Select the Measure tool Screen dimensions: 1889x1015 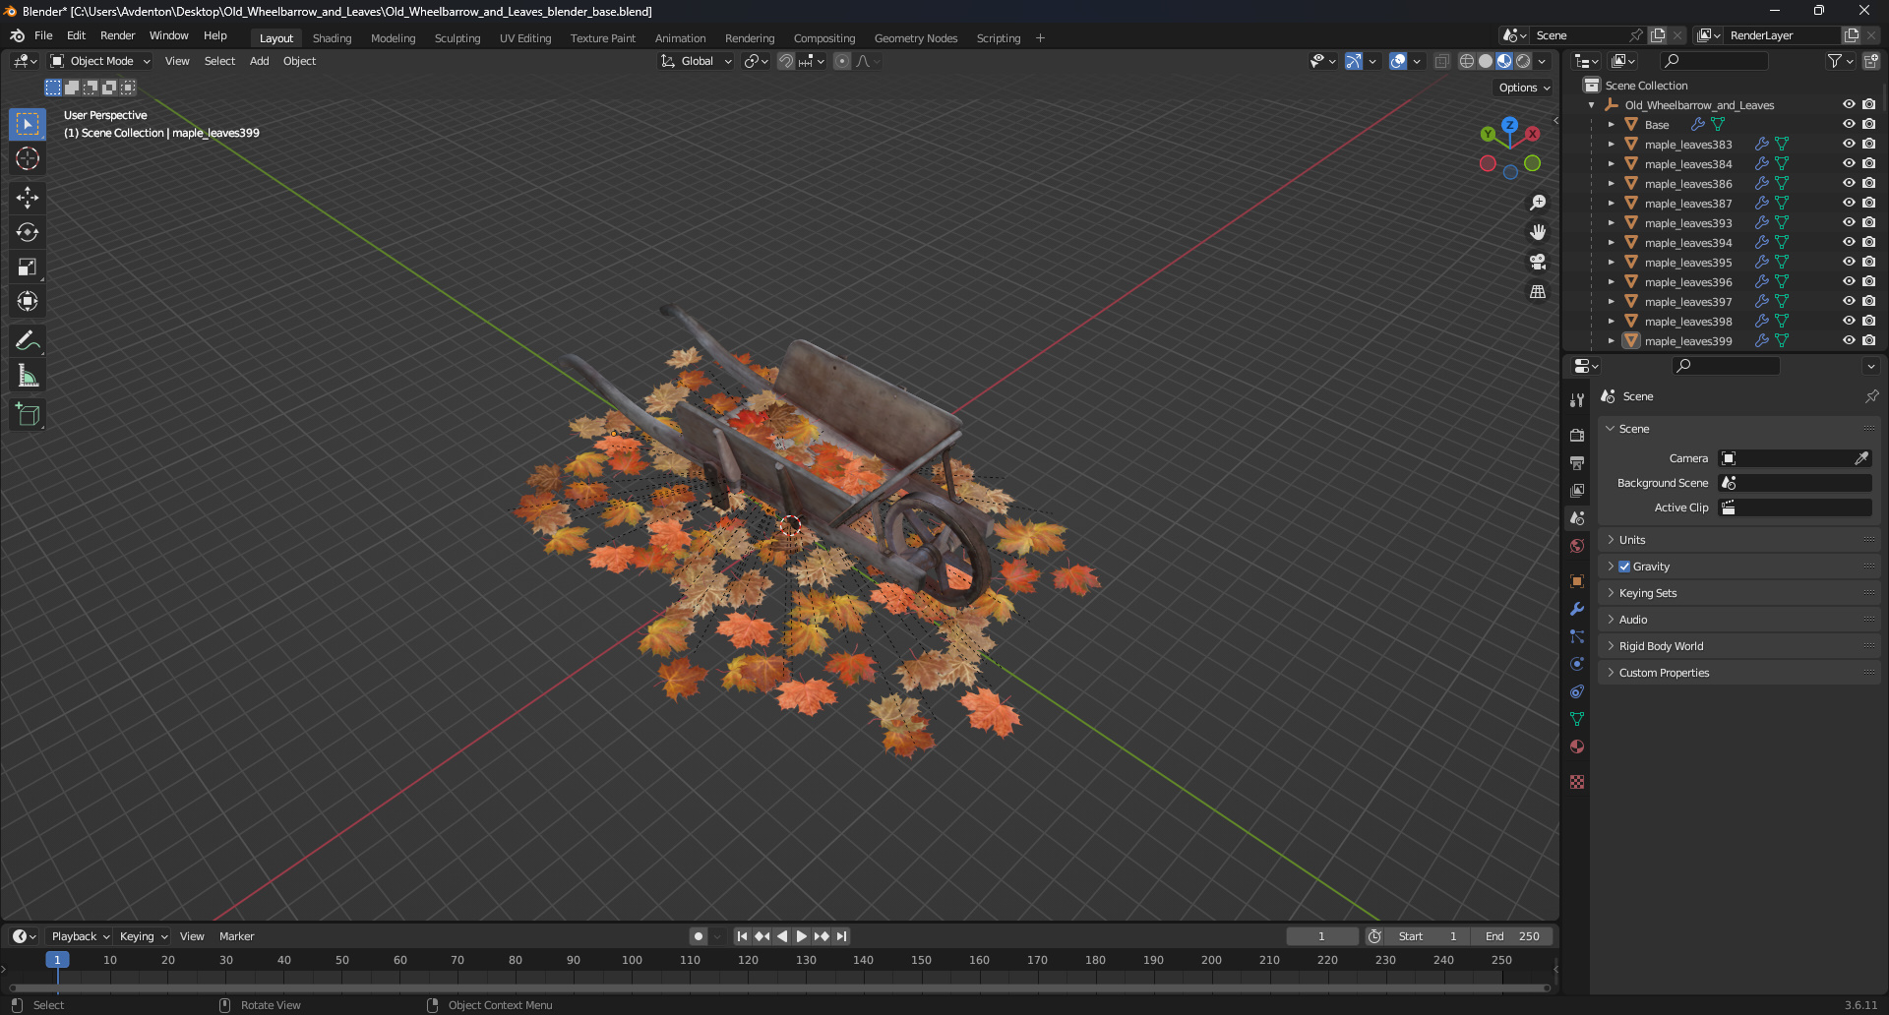[x=28, y=376]
